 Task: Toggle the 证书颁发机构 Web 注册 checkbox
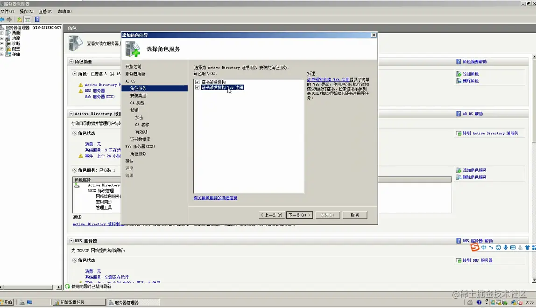coord(197,88)
